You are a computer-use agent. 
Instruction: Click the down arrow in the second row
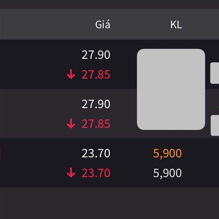pyautogui.click(x=71, y=124)
